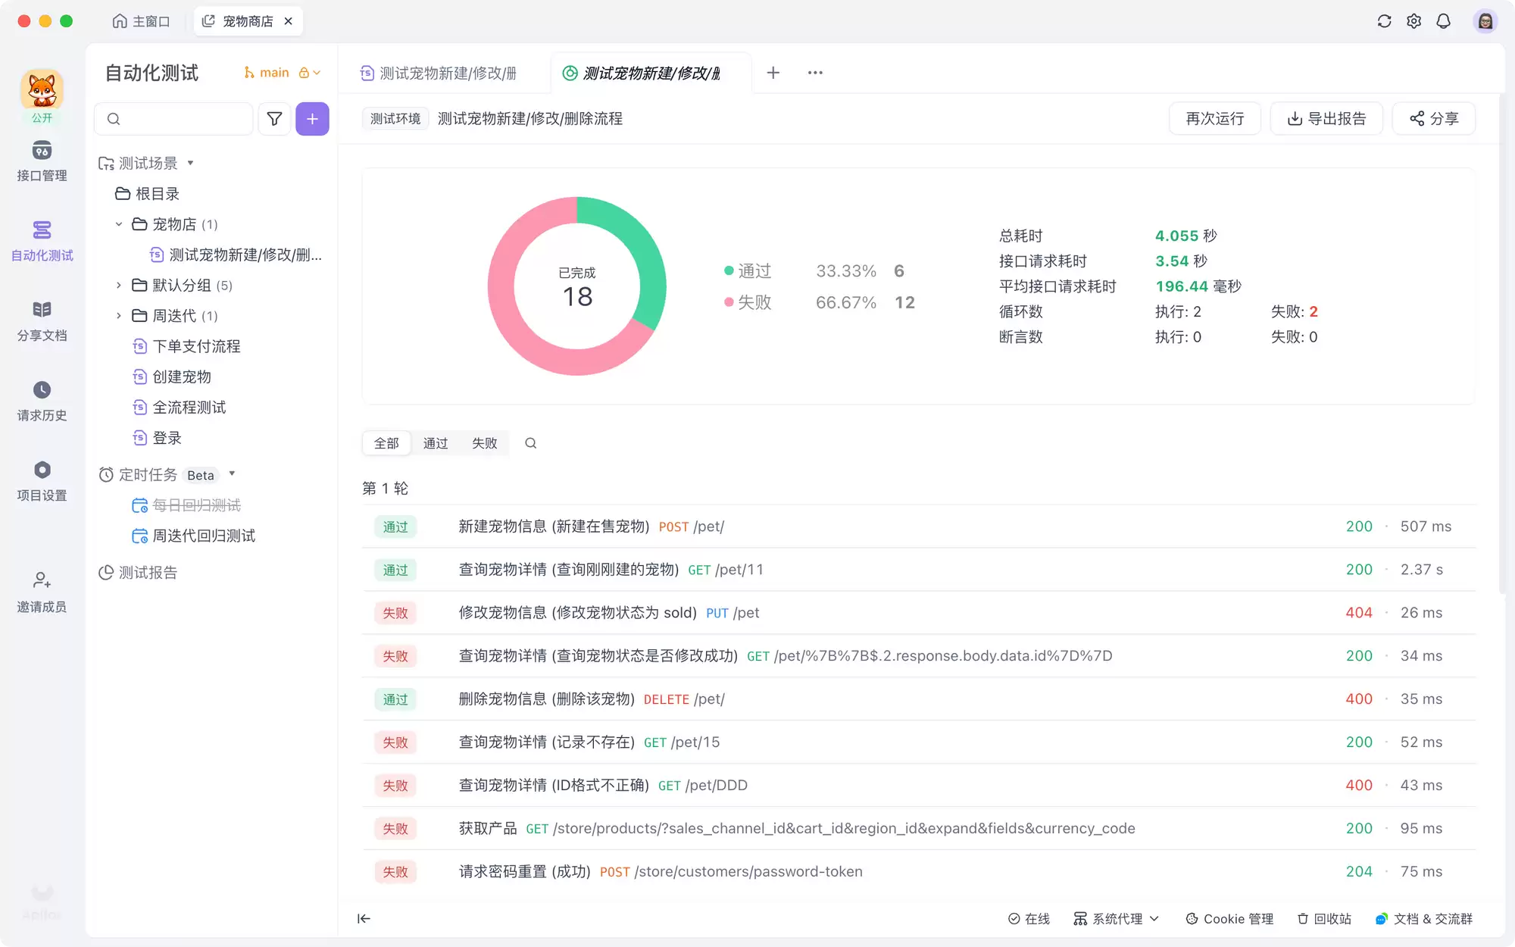Open the 新建宠物信息 POST /pet/ result row
The width and height of the screenshot is (1515, 947).
coord(919,527)
